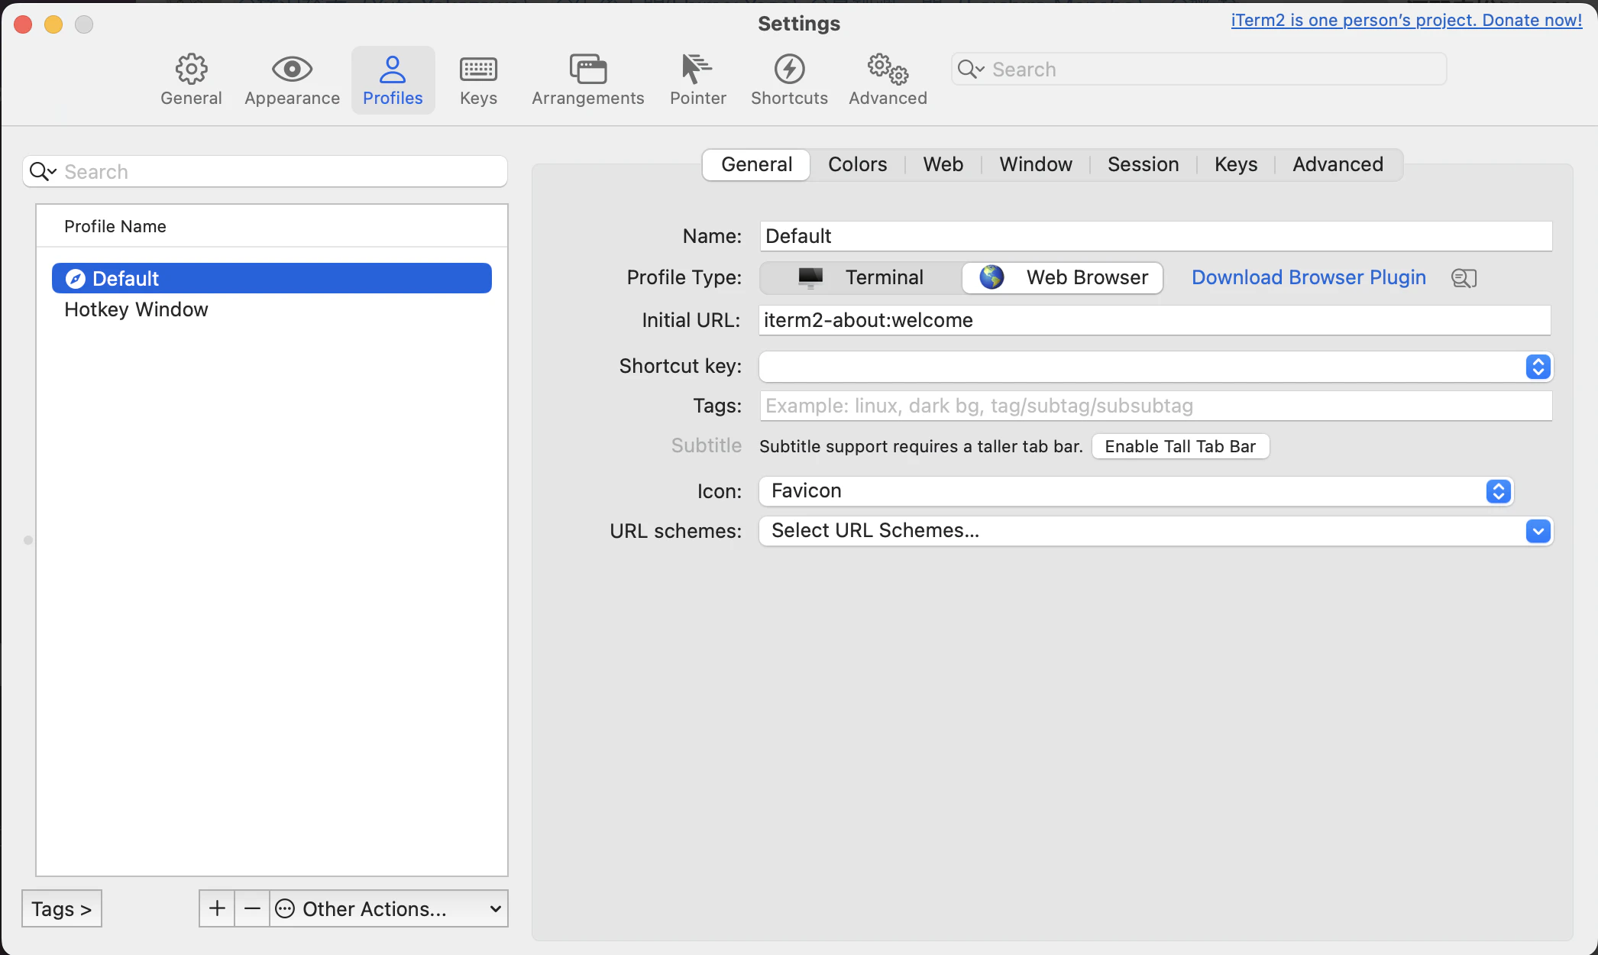
Task: Focus the profile Name field
Action: click(1156, 236)
